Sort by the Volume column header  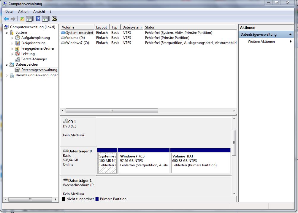coord(77,27)
